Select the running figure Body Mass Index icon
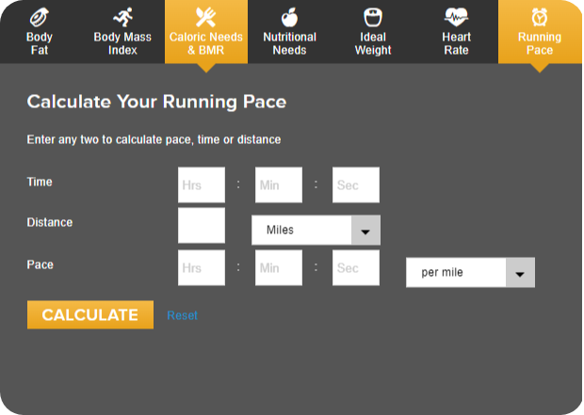The width and height of the screenshot is (584, 415). pos(122,17)
